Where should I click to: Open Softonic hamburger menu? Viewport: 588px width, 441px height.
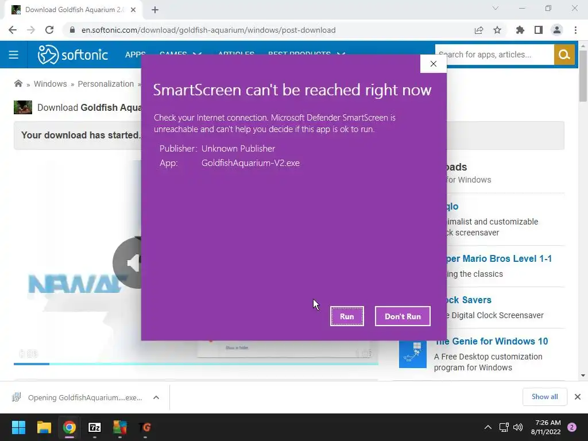14,55
